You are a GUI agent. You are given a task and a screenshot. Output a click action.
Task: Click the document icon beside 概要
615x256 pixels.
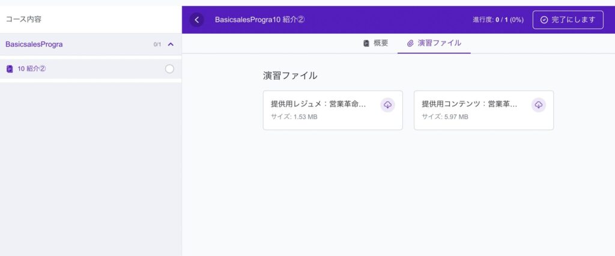tap(366, 43)
